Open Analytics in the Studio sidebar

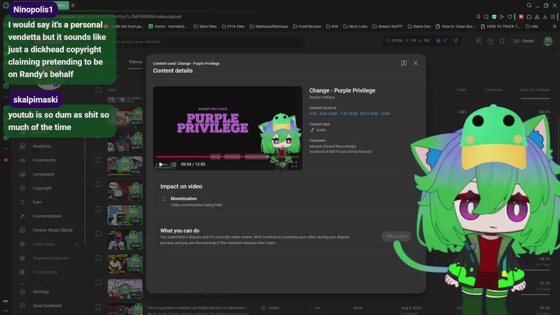(42, 146)
